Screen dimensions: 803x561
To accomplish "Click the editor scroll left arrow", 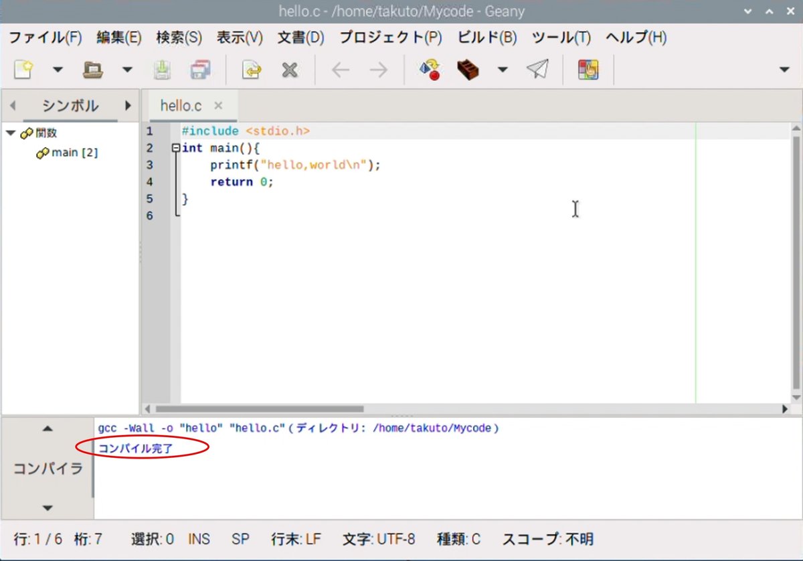I will tap(148, 408).
